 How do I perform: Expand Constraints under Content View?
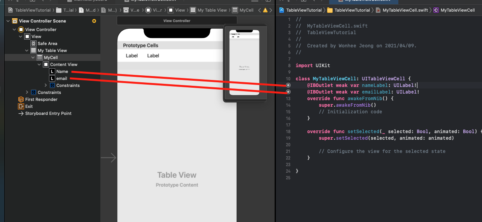[x=46, y=85]
